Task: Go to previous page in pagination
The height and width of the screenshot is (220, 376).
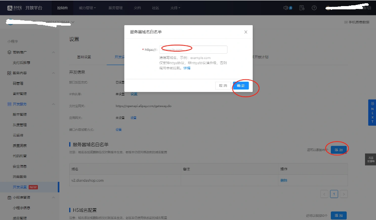Action: click(x=324, y=194)
